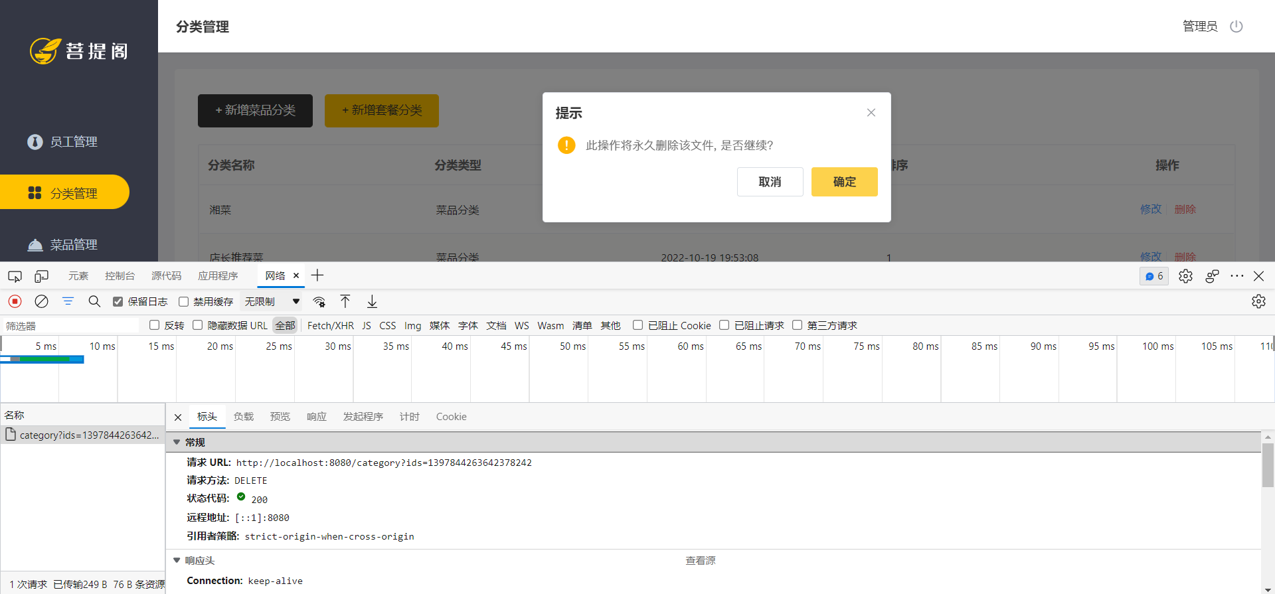Click the 新增菜品分类 button
The image size is (1275, 594).
(255, 111)
